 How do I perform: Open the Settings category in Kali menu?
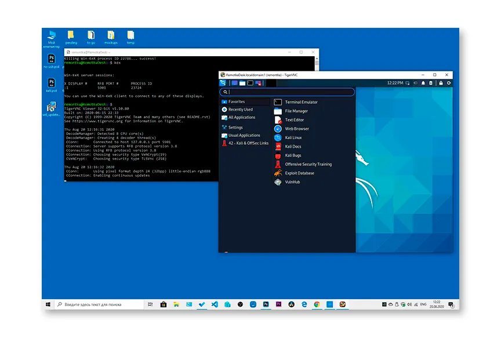click(x=245, y=128)
